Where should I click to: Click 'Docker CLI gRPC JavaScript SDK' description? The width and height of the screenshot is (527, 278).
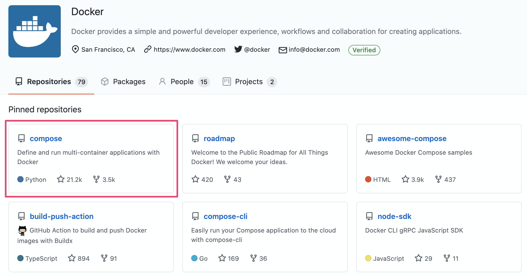click(414, 230)
